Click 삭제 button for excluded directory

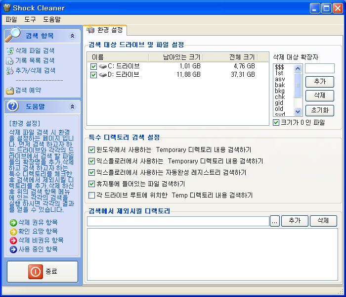click(x=323, y=221)
